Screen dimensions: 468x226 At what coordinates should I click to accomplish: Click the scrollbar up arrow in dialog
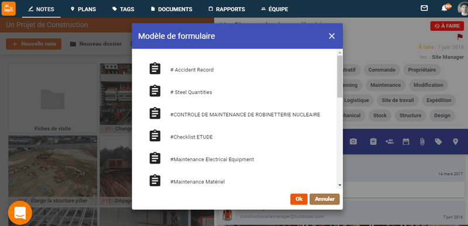coord(340,53)
